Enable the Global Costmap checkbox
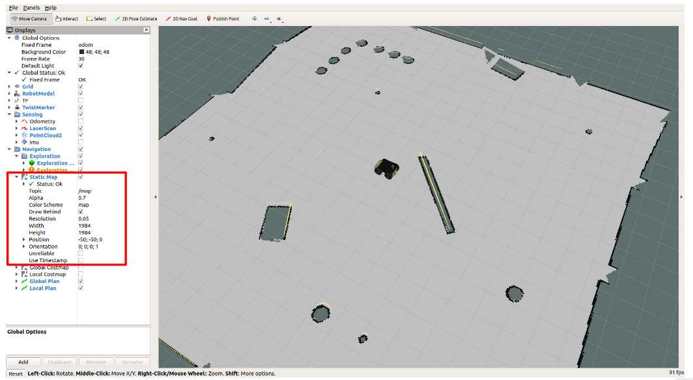This screenshot has height=380, width=693. click(81, 267)
